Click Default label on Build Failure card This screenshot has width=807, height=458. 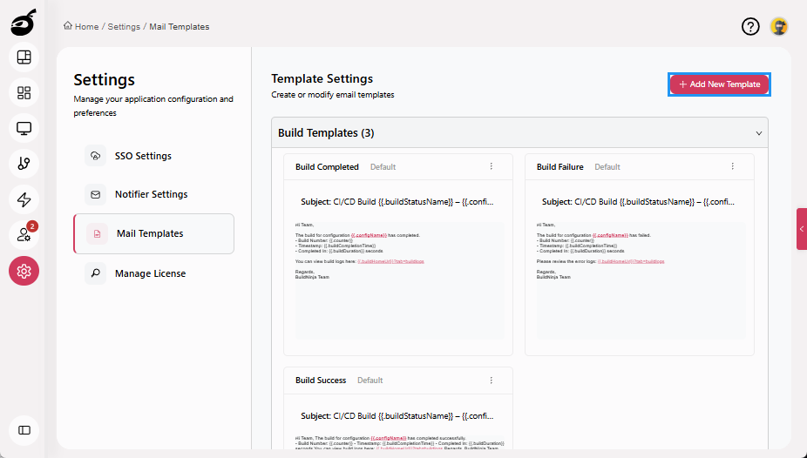click(x=607, y=167)
